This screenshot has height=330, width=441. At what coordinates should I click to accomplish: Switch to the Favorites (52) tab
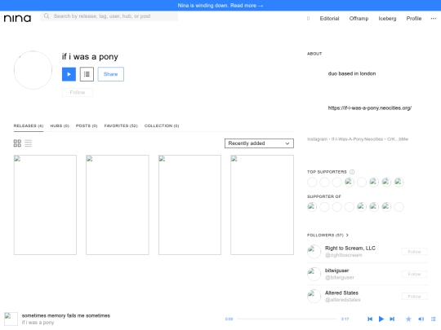[121, 125]
